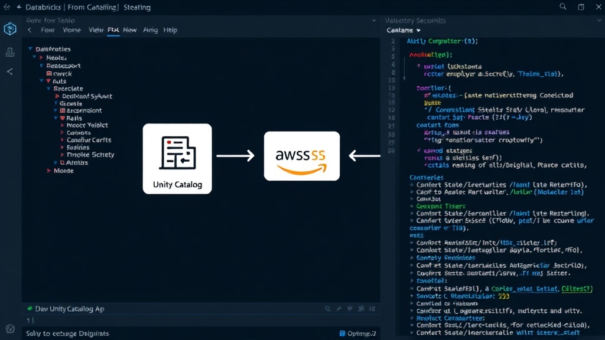Click the green 'Greepnt Tisers' heading

pos(441,206)
